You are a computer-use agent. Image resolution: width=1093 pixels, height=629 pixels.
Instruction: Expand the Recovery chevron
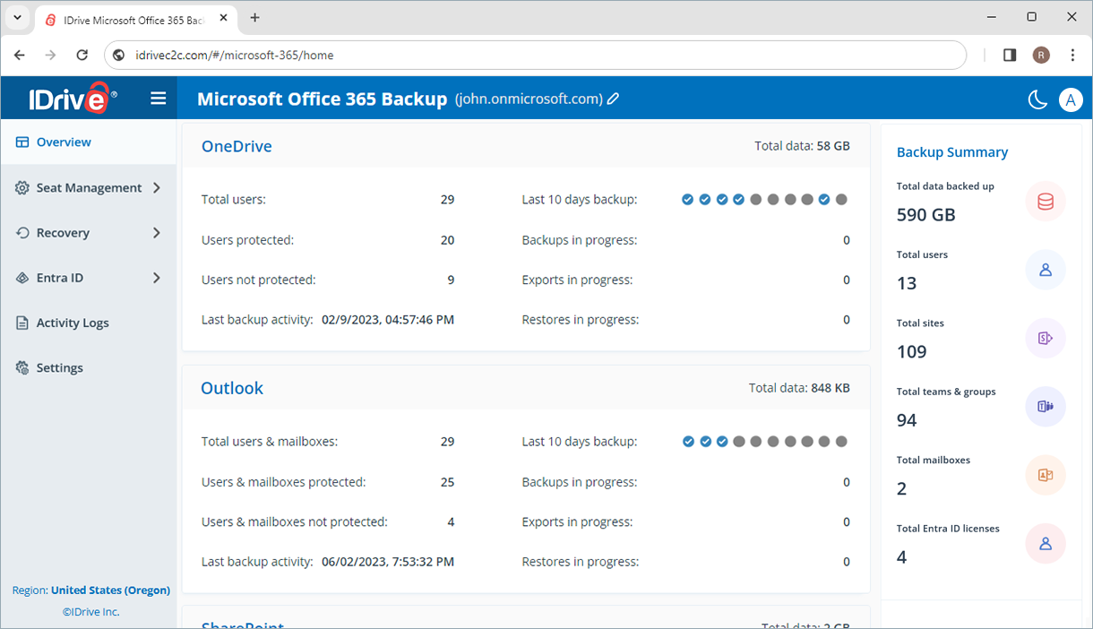point(157,233)
